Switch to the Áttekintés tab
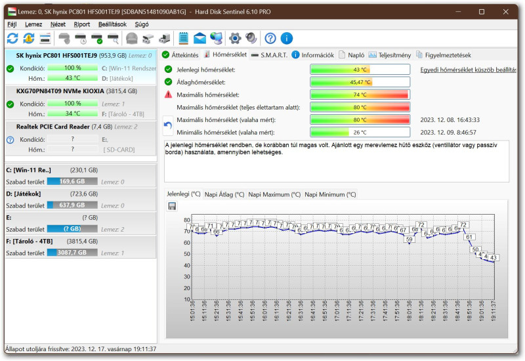 180,55
